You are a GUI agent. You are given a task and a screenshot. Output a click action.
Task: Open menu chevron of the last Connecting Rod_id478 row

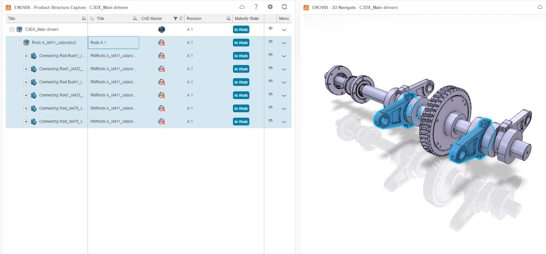tap(284, 122)
